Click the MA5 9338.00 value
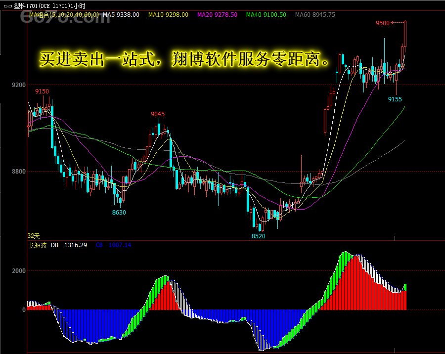Viewport: 445px width, 354px height. (x=121, y=15)
